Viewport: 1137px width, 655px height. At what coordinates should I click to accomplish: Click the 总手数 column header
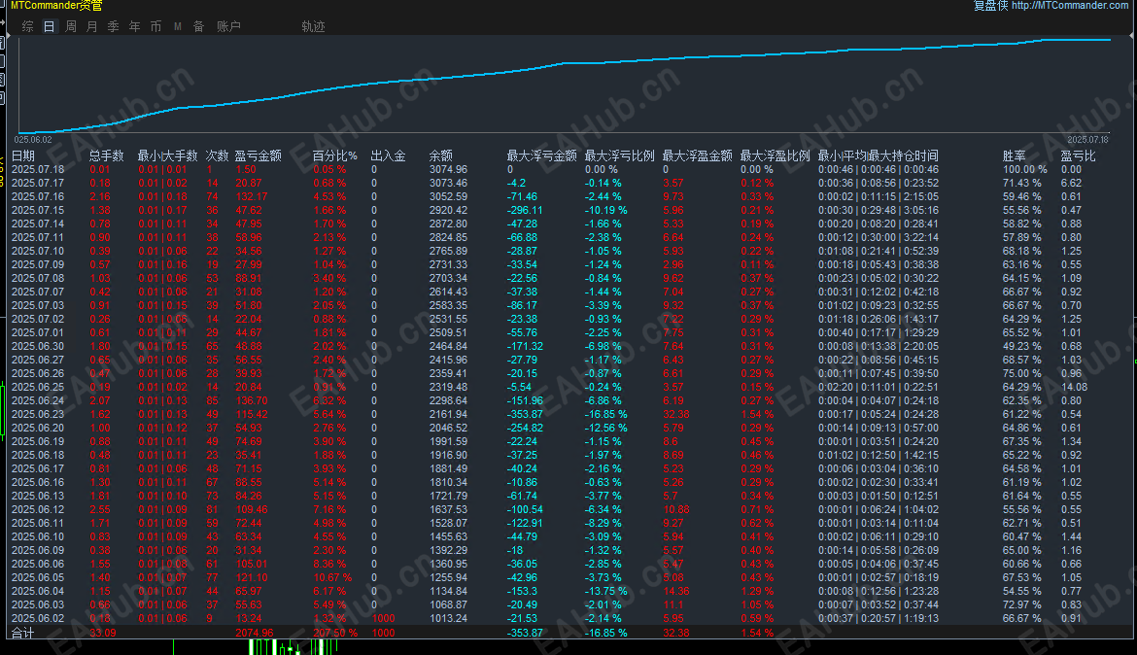pos(107,155)
